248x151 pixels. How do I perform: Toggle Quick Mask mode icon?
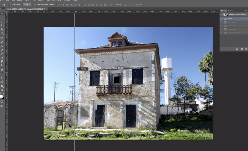2,102
